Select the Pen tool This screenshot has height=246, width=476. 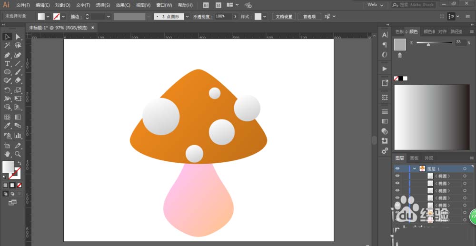pos(7,55)
